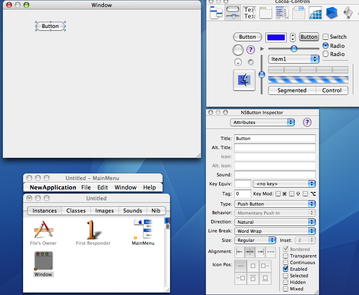Click the inspector help question mark button
This screenshot has height=295, width=359.
[307, 122]
